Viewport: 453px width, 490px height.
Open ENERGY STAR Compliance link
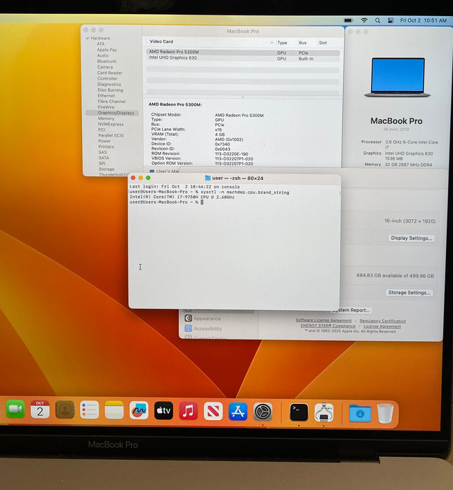click(327, 325)
